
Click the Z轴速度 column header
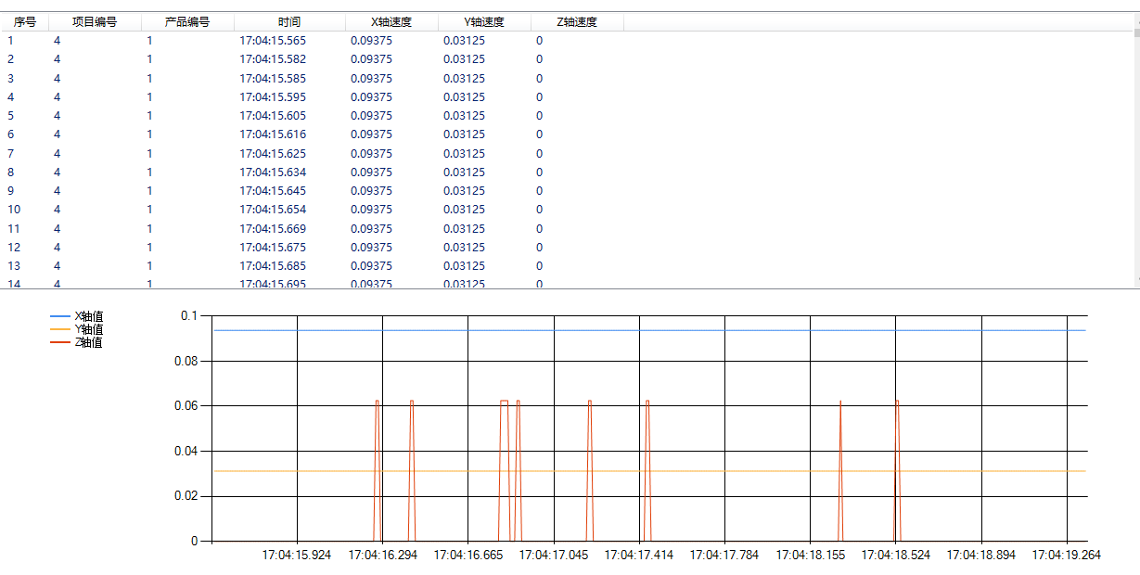click(x=575, y=20)
